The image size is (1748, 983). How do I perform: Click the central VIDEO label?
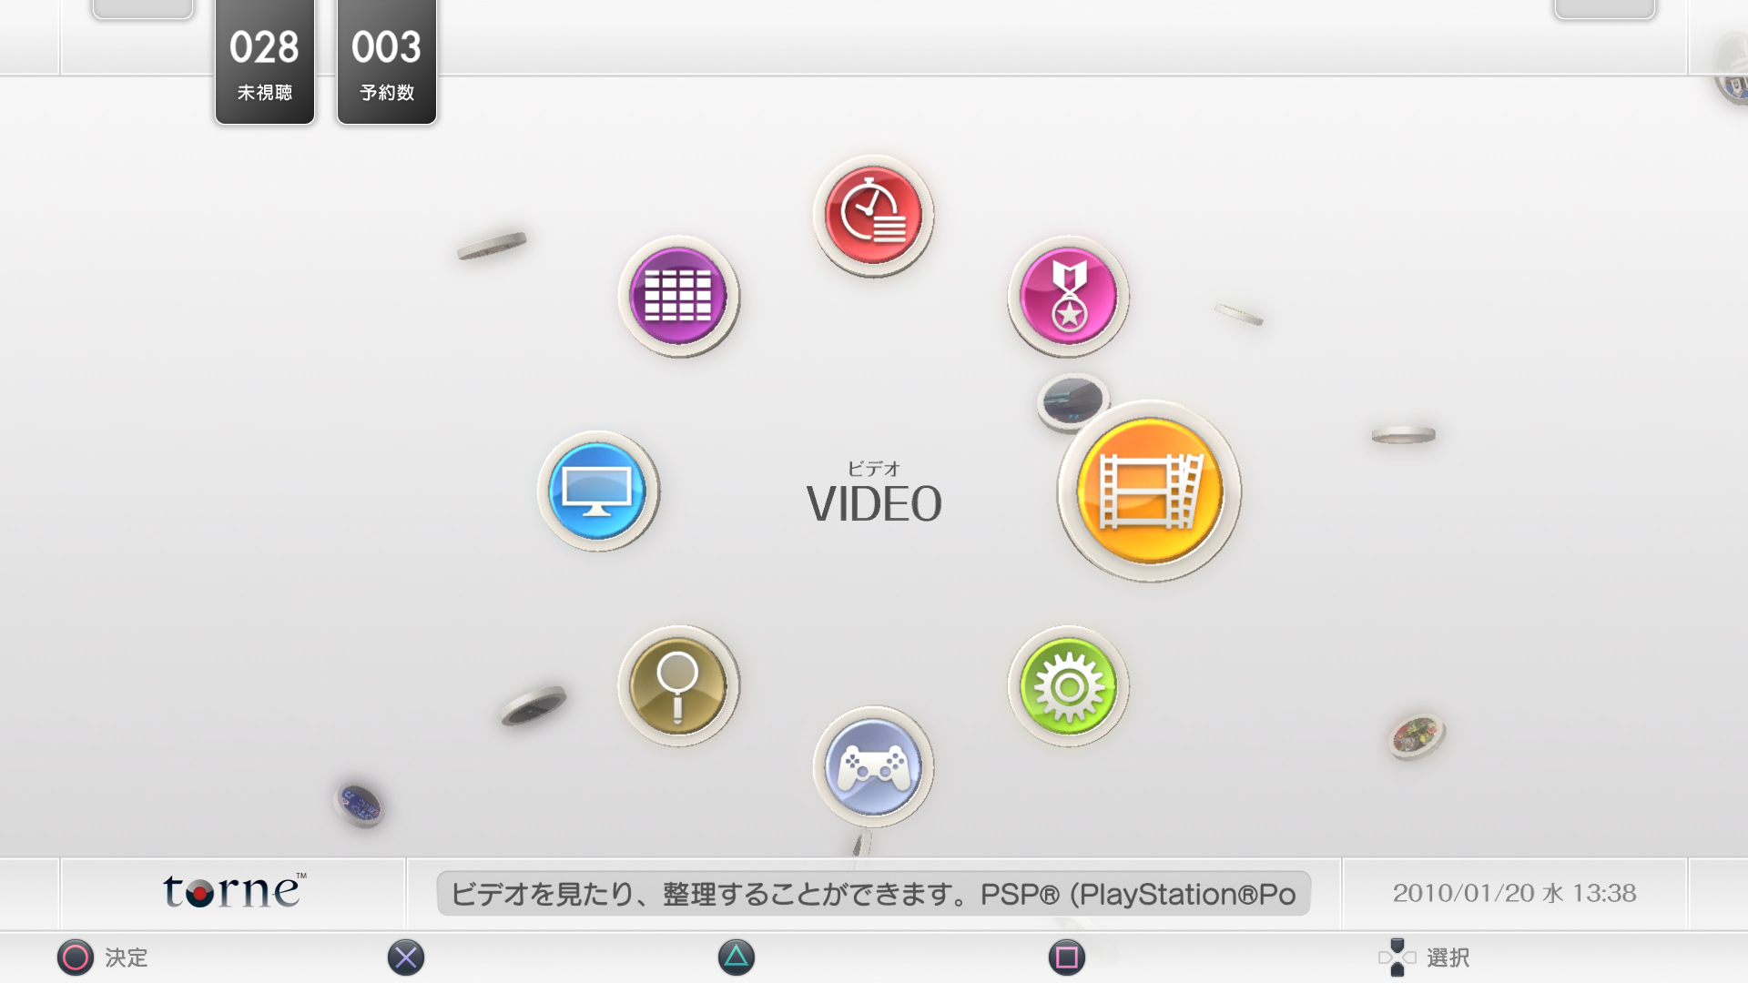coord(874,504)
